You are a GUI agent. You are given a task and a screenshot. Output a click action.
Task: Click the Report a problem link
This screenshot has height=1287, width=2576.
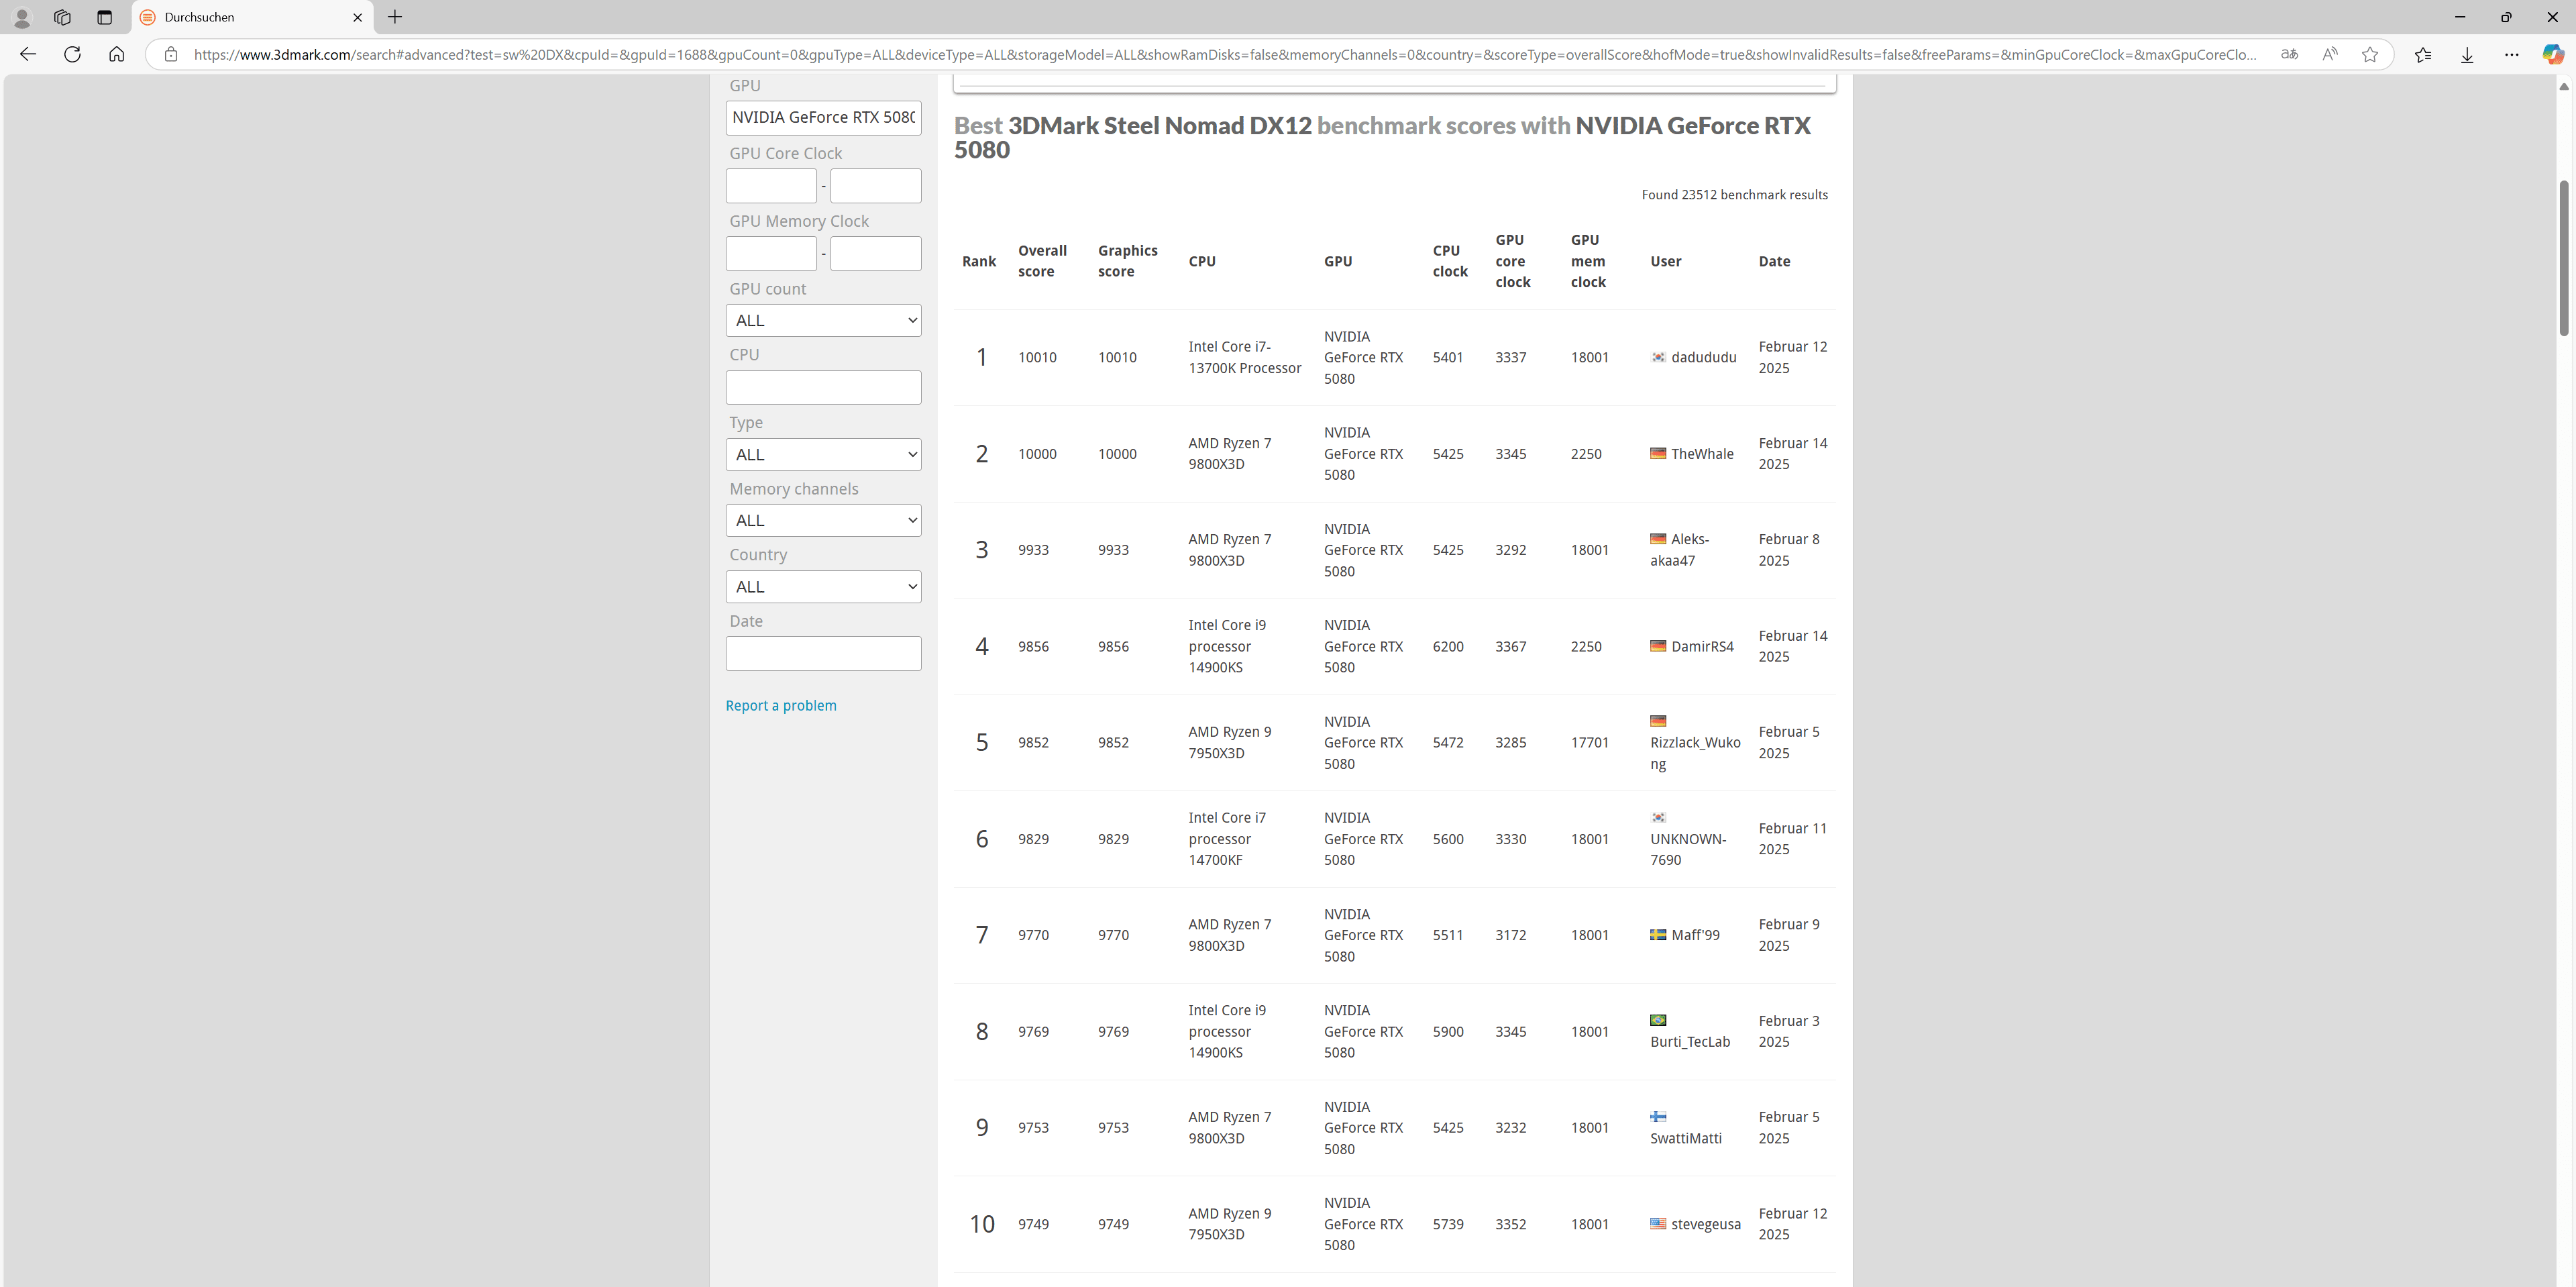(780, 705)
